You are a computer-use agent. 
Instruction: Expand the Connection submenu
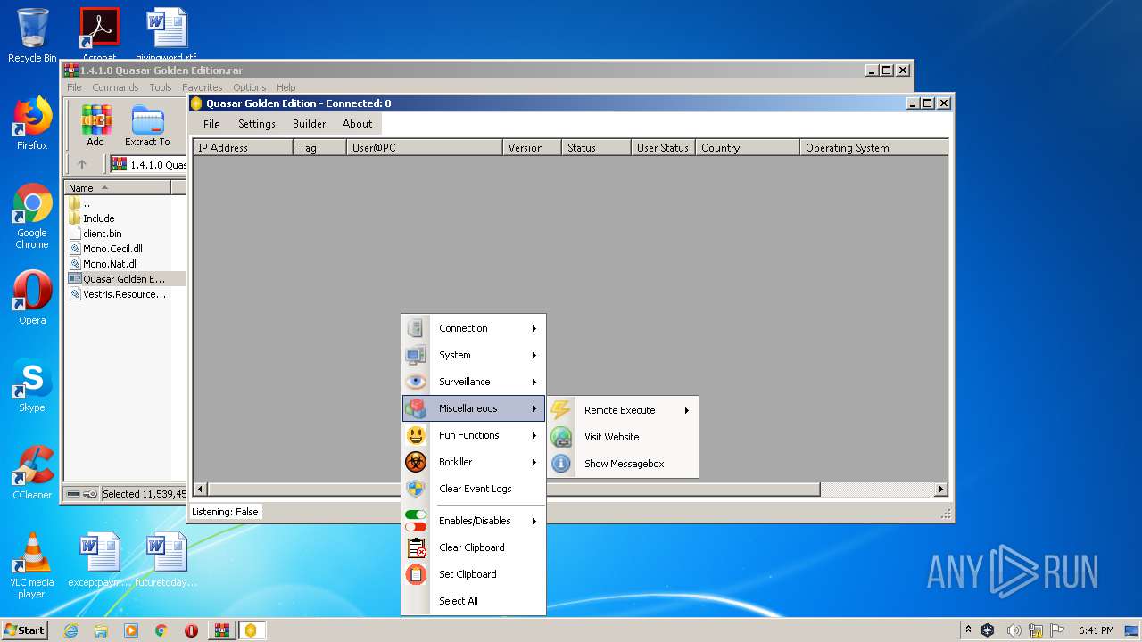click(473, 328)
